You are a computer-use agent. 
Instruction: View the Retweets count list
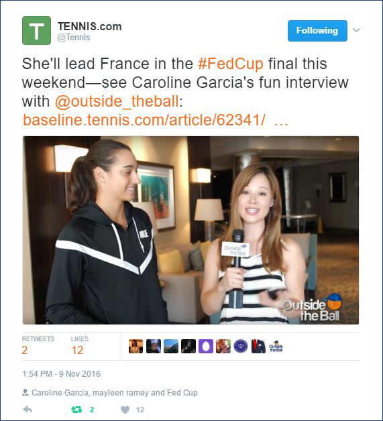(38, 345)
